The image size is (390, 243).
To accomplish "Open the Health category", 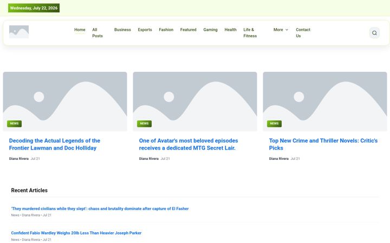I will pos(230,30).
